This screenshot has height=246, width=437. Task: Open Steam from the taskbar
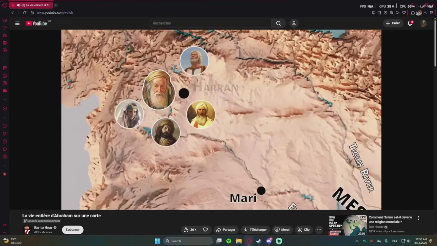[259, 241]
